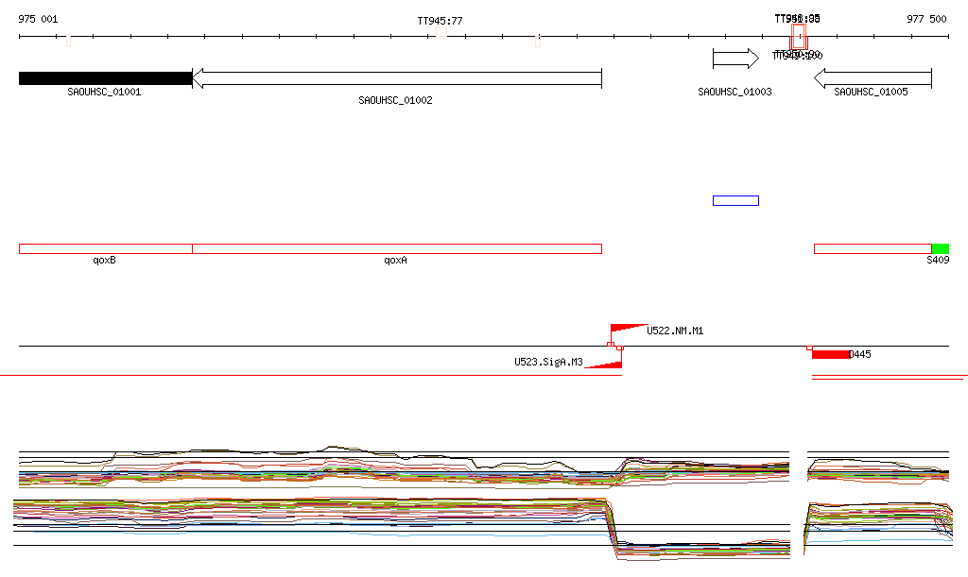Click the TT945:77 terminator marker on ruler

point(441,31)
